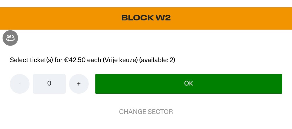Submit ticket count with OK

[x=189, y=84]
